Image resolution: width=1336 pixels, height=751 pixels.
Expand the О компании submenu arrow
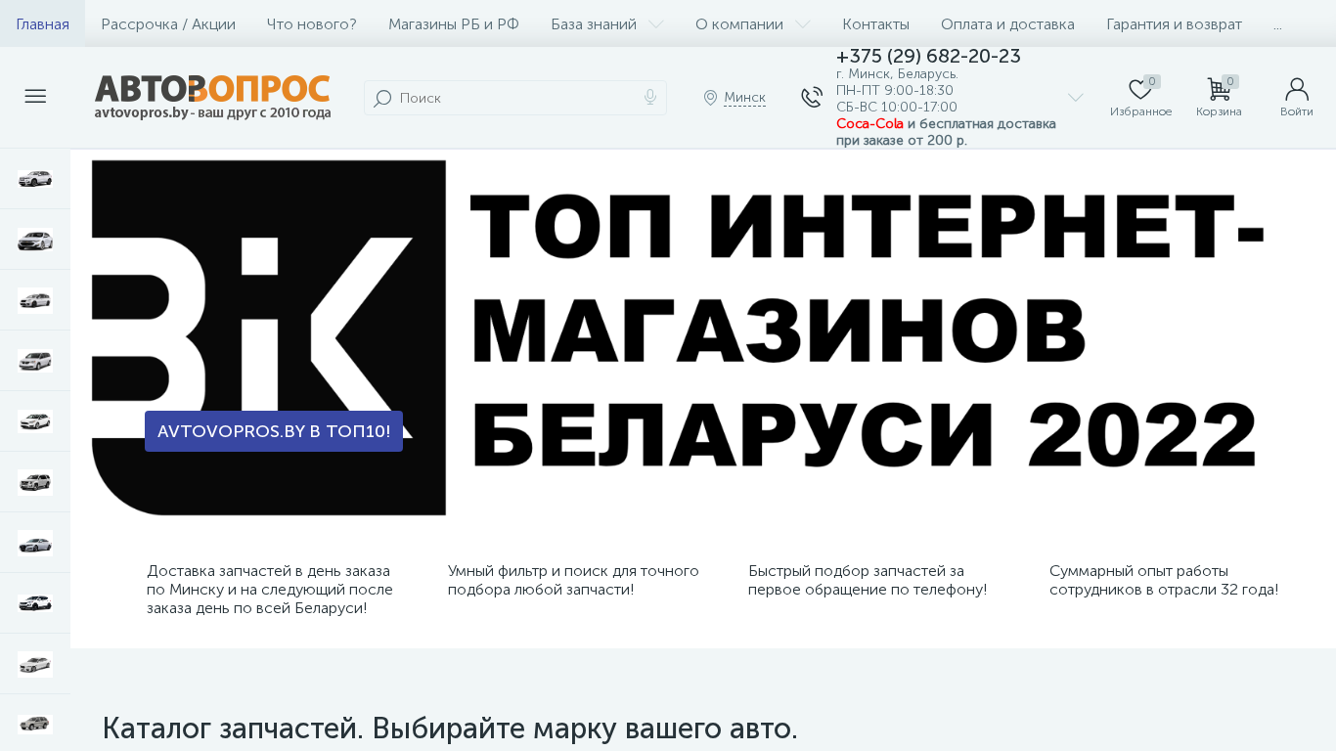[x=803, y=24]
